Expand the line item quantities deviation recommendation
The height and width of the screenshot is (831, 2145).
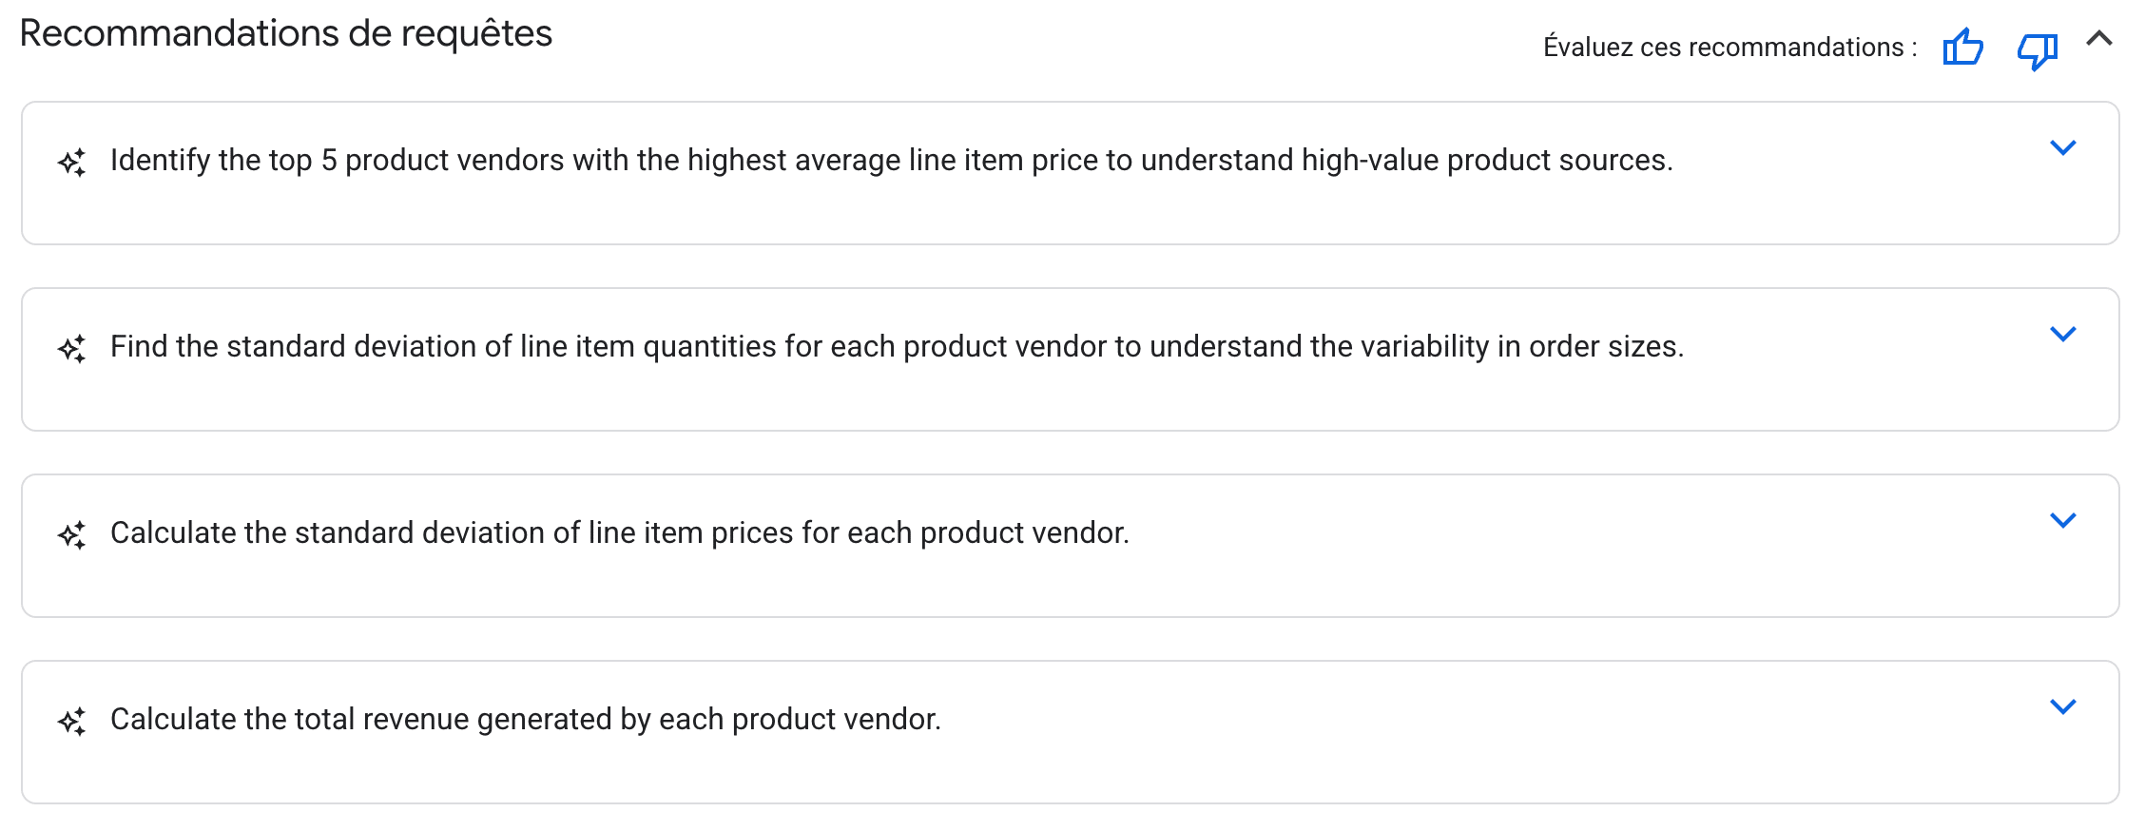click(2062, 335)
